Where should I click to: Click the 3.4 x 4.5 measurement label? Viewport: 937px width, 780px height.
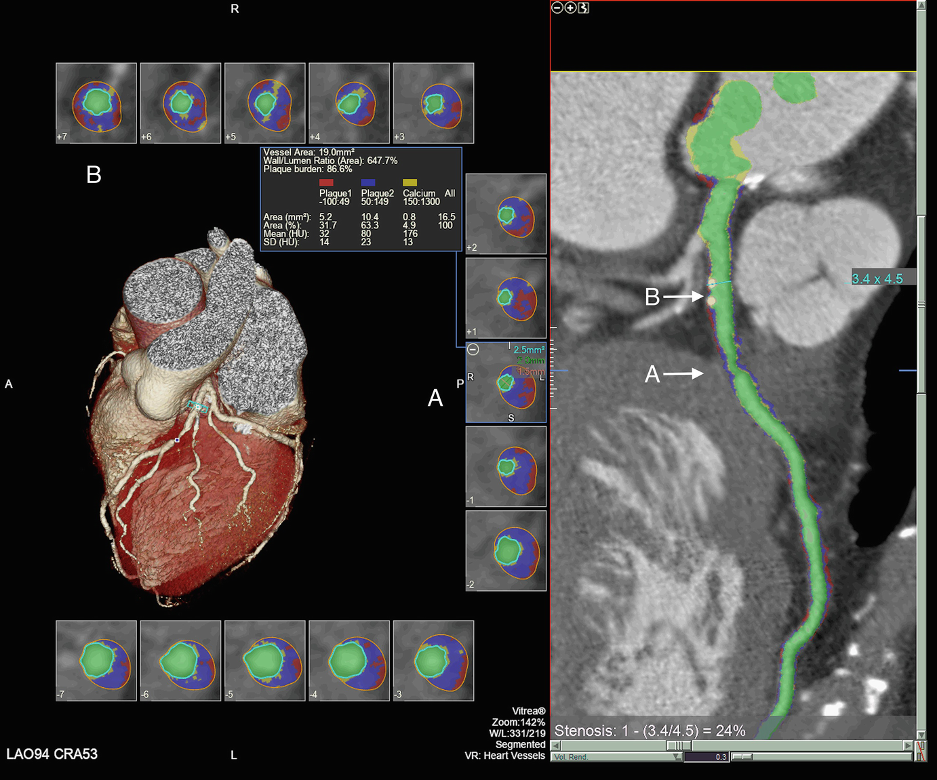877,279
